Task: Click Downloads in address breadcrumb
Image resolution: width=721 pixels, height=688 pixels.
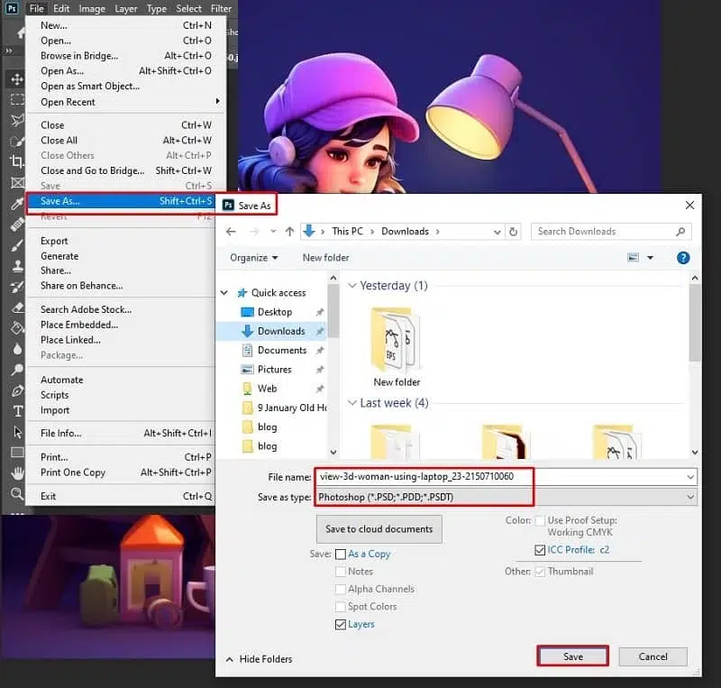Action: coord(405,232)
